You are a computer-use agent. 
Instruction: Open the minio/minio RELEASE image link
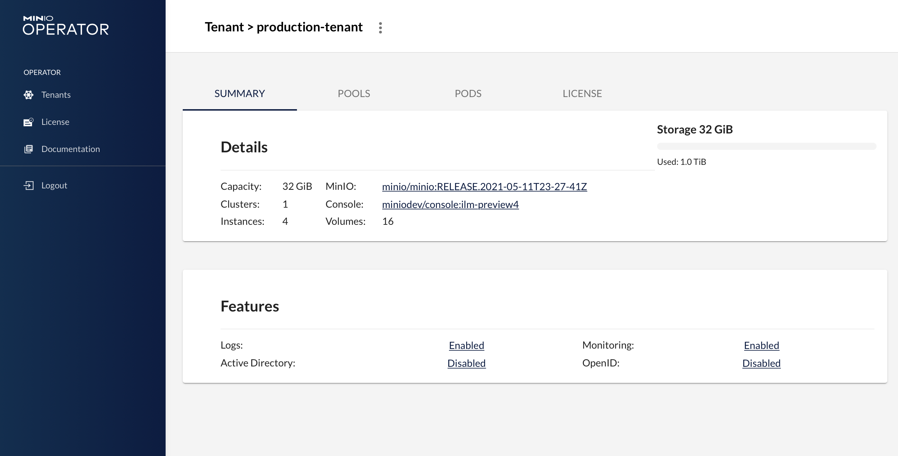pyautogui.click(x=484, y=187)
